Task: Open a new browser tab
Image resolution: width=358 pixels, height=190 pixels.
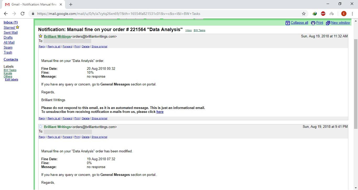Action: pyautogui.click(x=71, y=4)
